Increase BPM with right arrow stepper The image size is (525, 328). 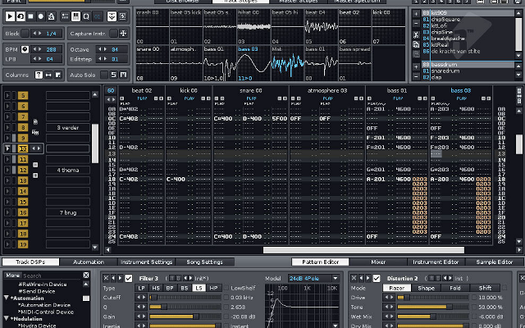40,49
